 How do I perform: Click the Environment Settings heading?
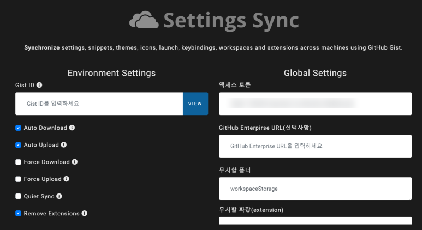(111, 73)
